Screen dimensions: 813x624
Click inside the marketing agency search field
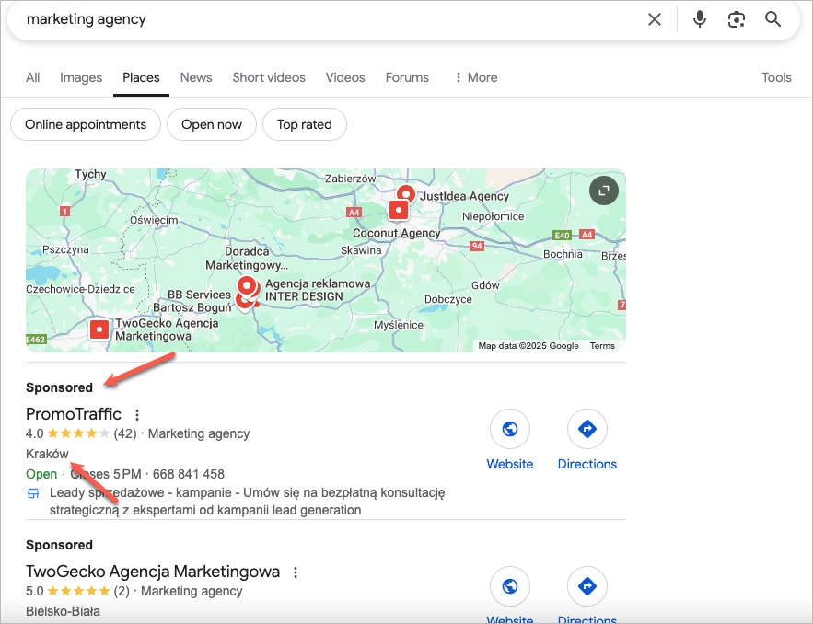tap(322, 19)
